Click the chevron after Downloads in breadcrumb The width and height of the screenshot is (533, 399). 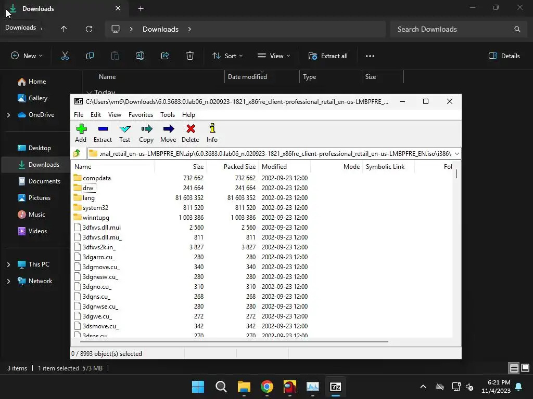(189, 29)
